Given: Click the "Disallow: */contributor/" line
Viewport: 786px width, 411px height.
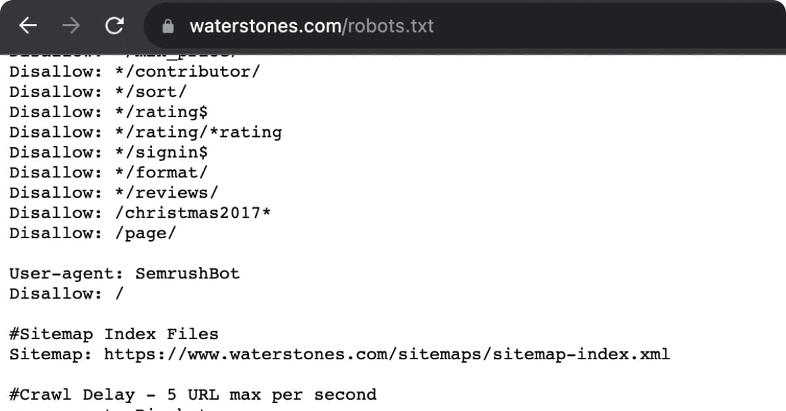Looking at the screenshot, I should tap(131, 71).
